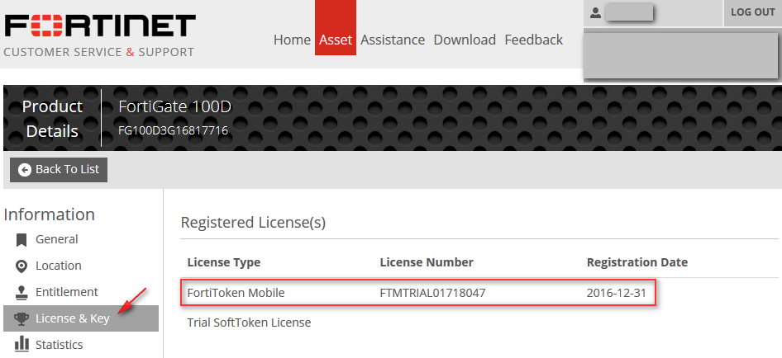Click the Information sidebar heading
This screenshot has height=358, width=782.
(x=49, y=214)
